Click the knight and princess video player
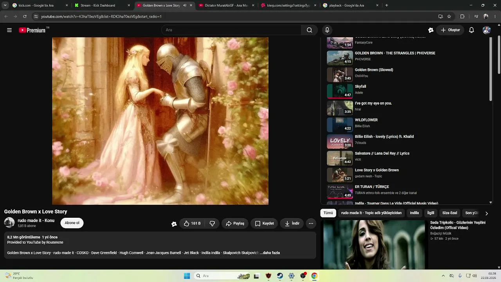 pyautogui.click(x=160, y=121)
